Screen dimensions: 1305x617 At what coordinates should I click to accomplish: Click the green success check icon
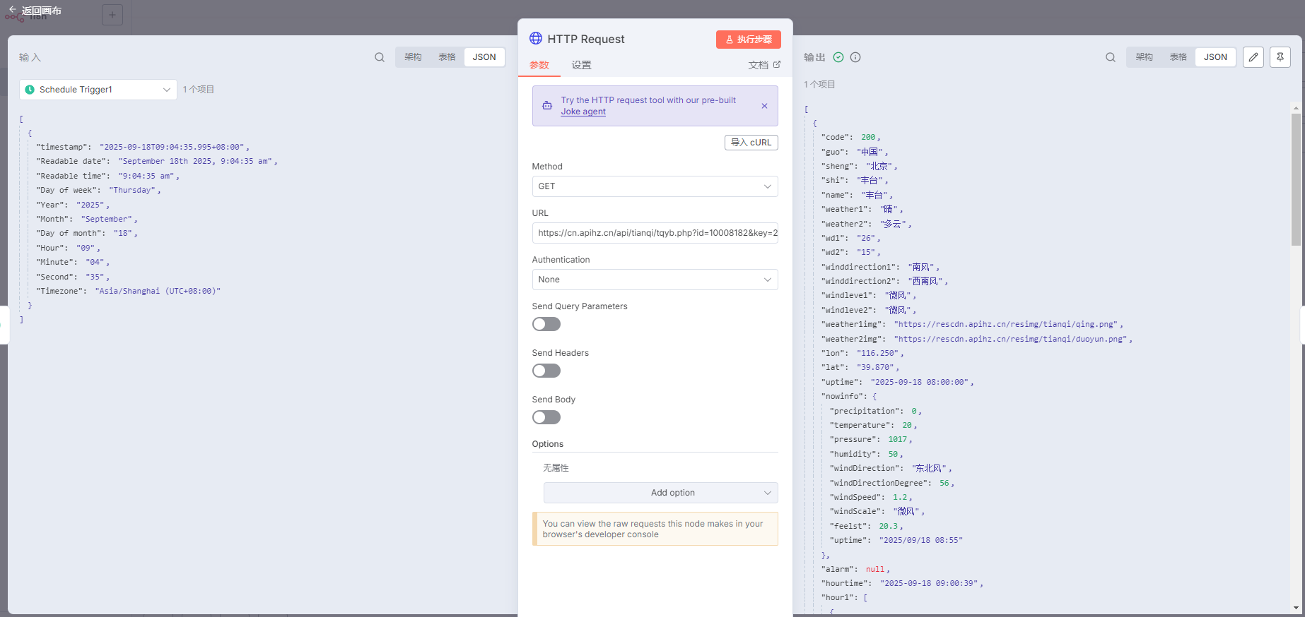click(x=838, y=57)
